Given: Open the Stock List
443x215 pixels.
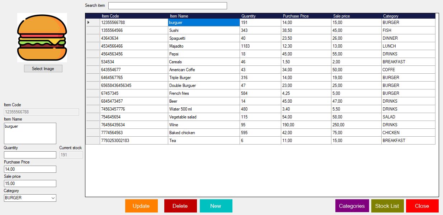Looking at the screenshot, I should click(x=387, y=206).
